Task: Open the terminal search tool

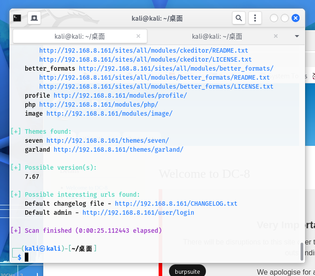Action: (239, 18)
